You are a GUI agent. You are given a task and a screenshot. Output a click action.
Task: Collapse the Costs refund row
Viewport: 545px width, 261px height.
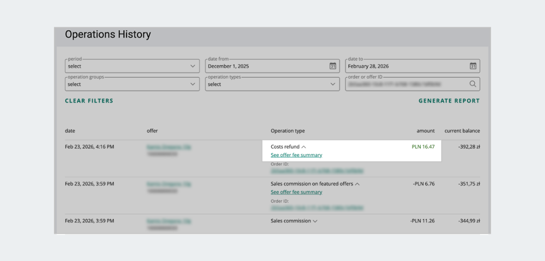click(x=304, y=147)
